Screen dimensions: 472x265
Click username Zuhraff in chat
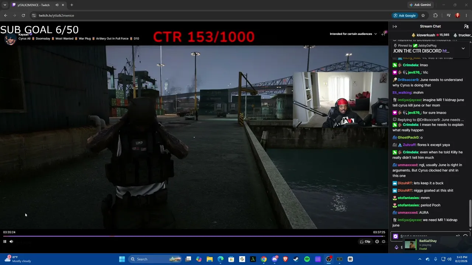click(x=409, y=145)
